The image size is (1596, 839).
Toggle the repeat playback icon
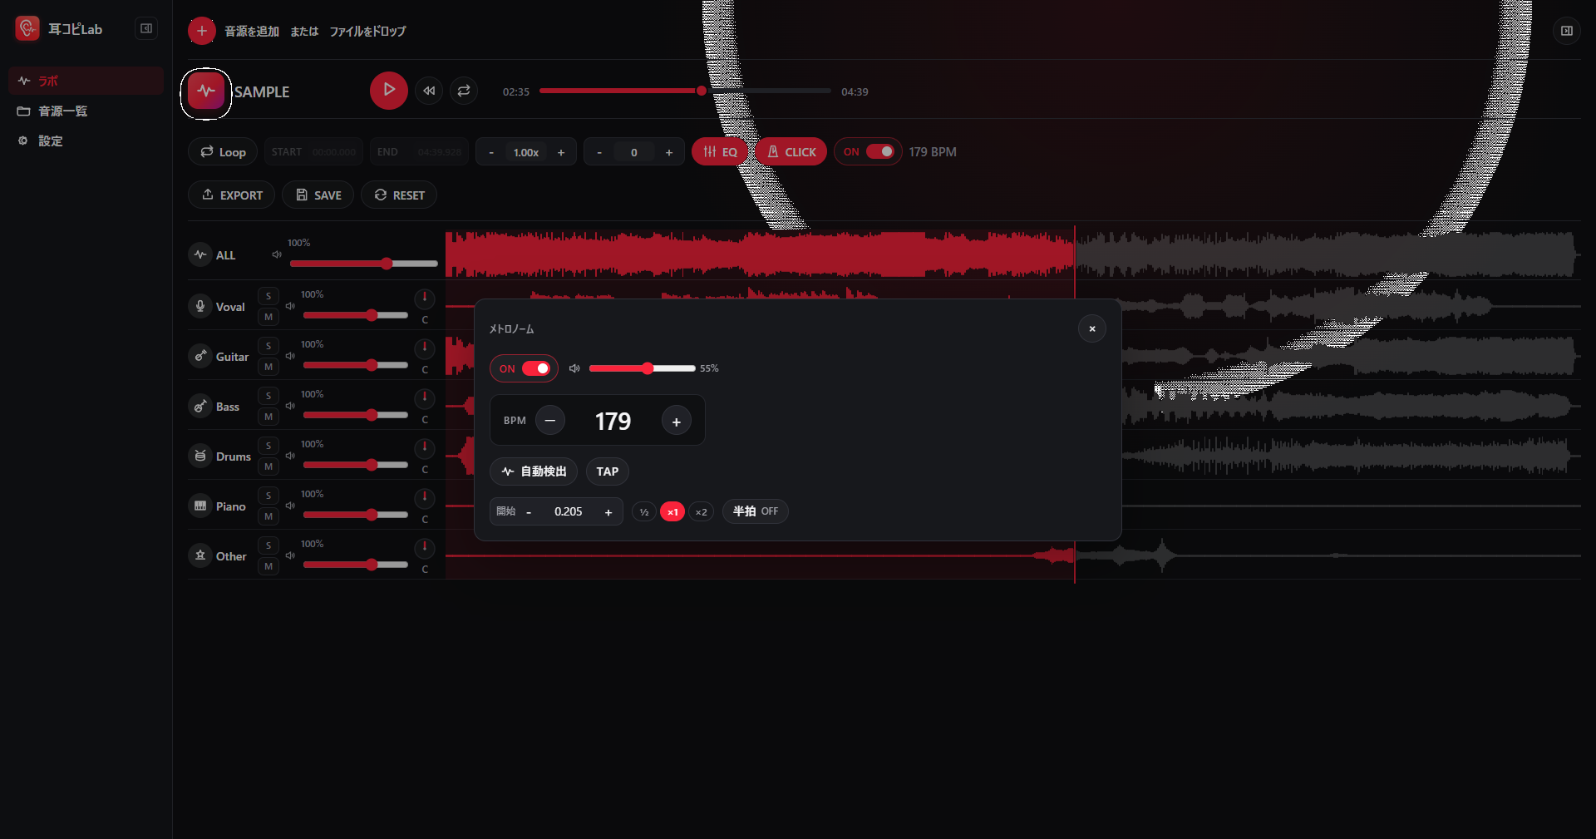tap(464, 91)
